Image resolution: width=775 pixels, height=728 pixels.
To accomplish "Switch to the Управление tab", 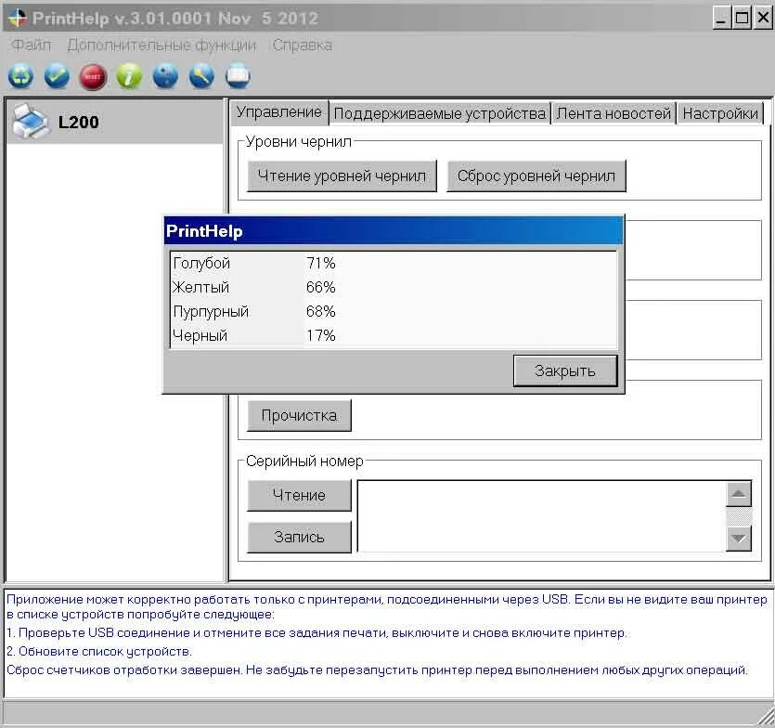I will [278, 112].
